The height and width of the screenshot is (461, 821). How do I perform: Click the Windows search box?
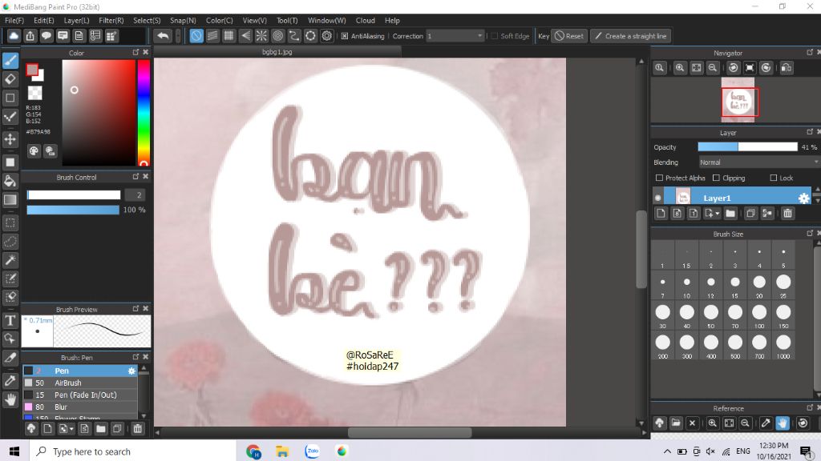coord(131,451)
